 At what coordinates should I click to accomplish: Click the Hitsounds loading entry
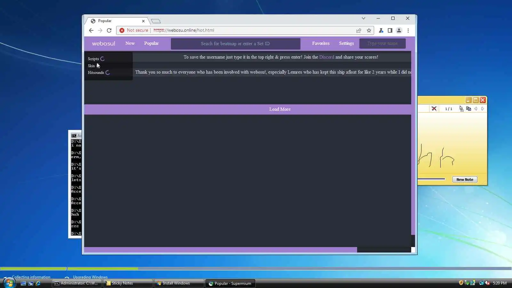pyautogui.click(x=99, y=73)
